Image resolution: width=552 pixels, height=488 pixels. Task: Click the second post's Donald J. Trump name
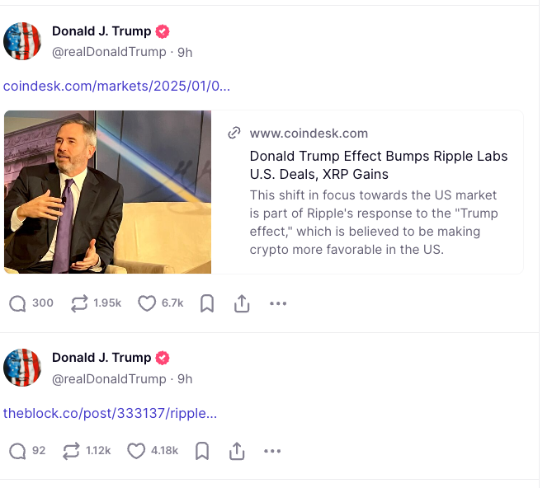[101, 358]
